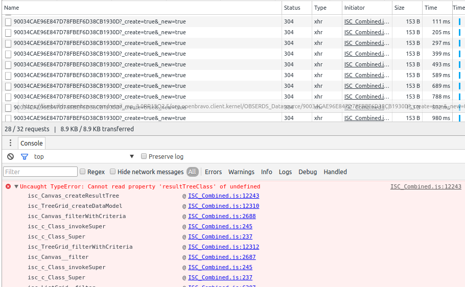Click the console filter funnel icon
Viewport: 465px width, 287px height.
[24, 157]
